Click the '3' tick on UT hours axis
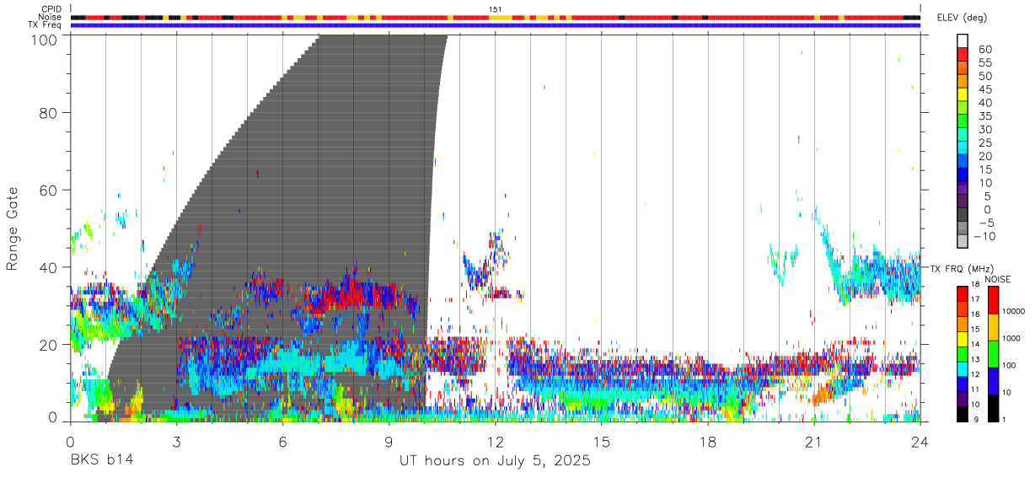 (176, 442)
